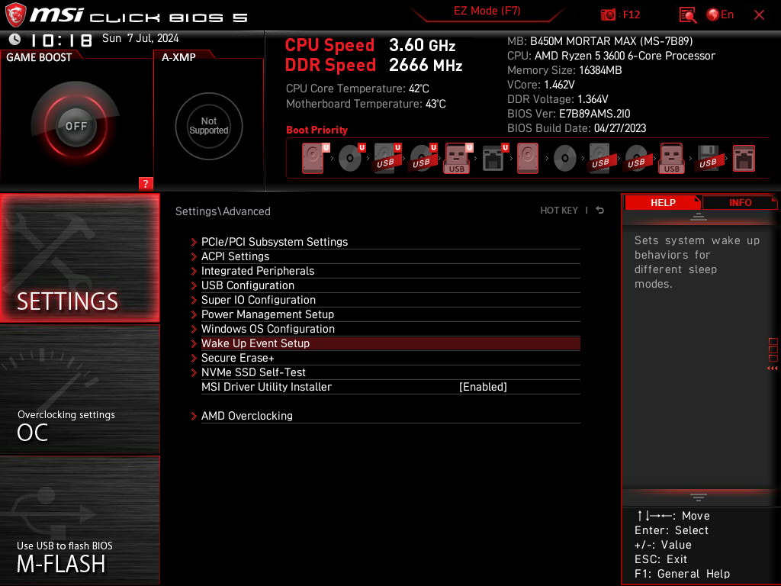Select the legacy CD/DVD boot icon without U badge

click(565, 159)
